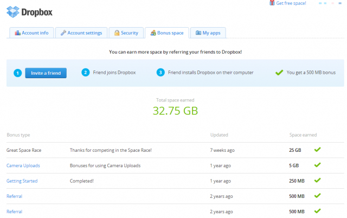Click the Dropbox wordmark text

point(37,12)
